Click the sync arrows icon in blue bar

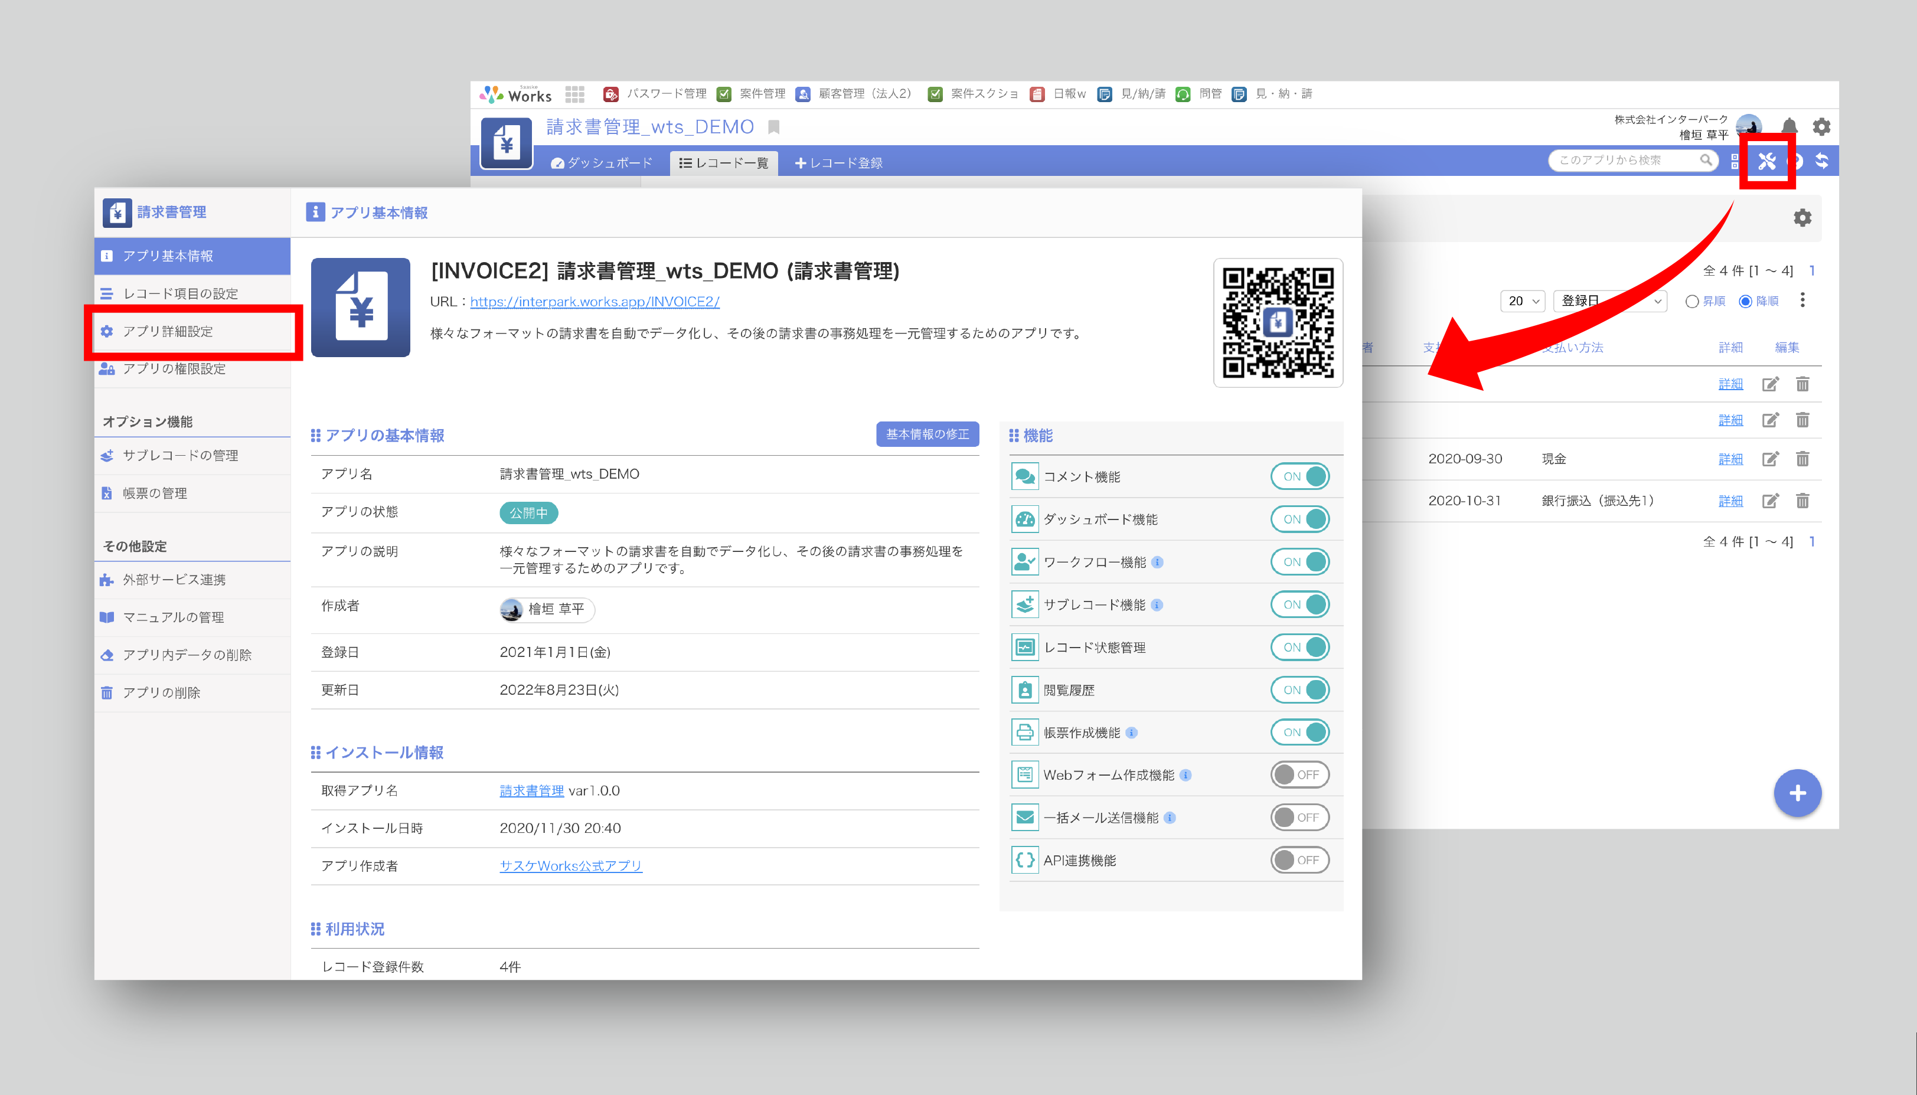pos(1822,161)
